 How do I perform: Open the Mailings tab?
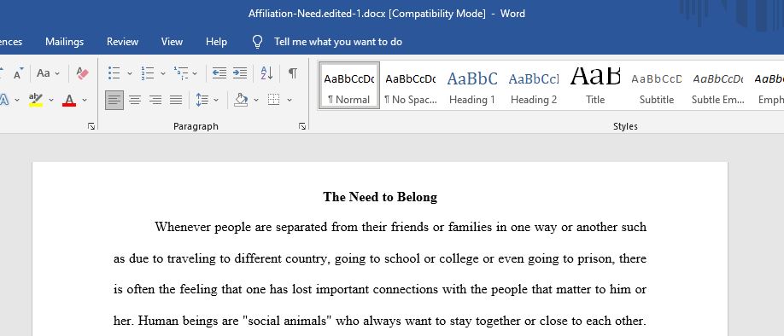point(65,42)
